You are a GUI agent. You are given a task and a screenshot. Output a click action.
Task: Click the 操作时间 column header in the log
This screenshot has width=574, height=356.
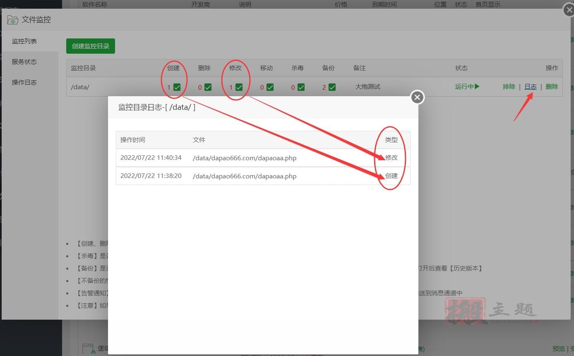133,140
